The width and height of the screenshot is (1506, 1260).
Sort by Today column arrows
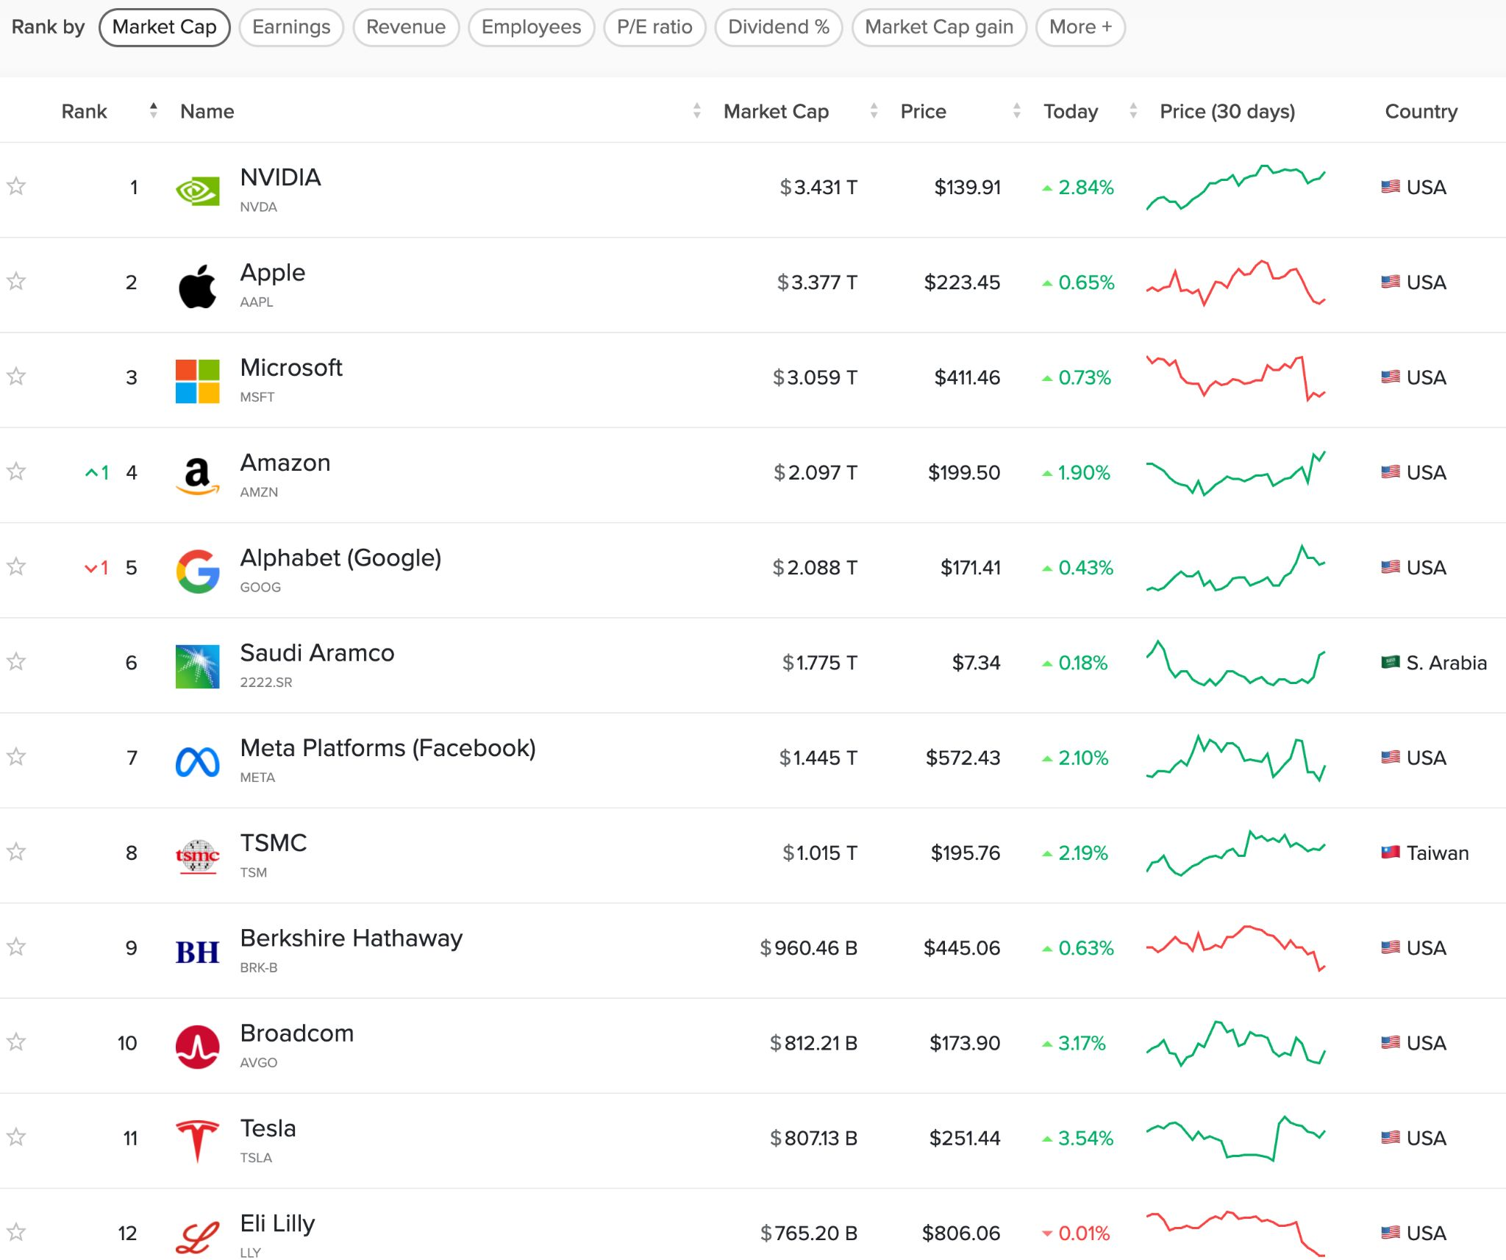click(x=1133, y=110)
